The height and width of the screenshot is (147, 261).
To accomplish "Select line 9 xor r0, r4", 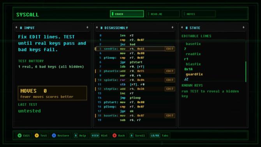I will [135, 75].
